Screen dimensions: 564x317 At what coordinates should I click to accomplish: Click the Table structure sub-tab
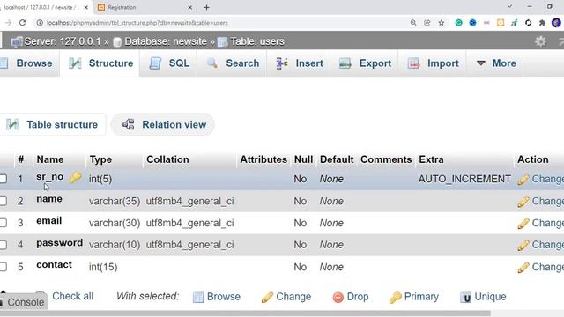pyautogui.click(x=52, y=125)
